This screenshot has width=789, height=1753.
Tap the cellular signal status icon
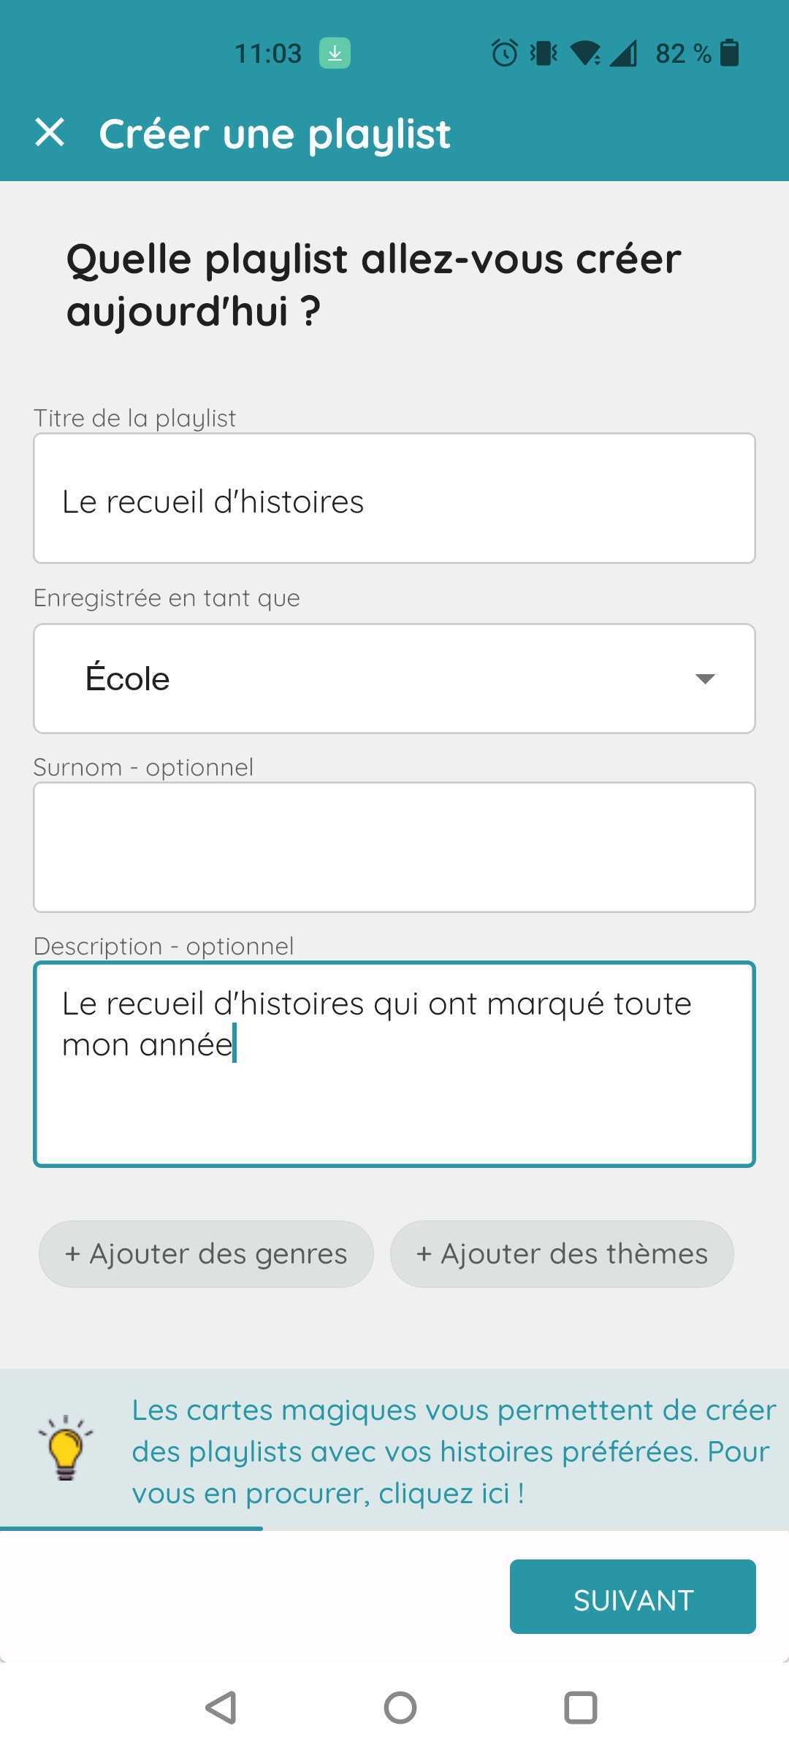[x=623, y=53]
